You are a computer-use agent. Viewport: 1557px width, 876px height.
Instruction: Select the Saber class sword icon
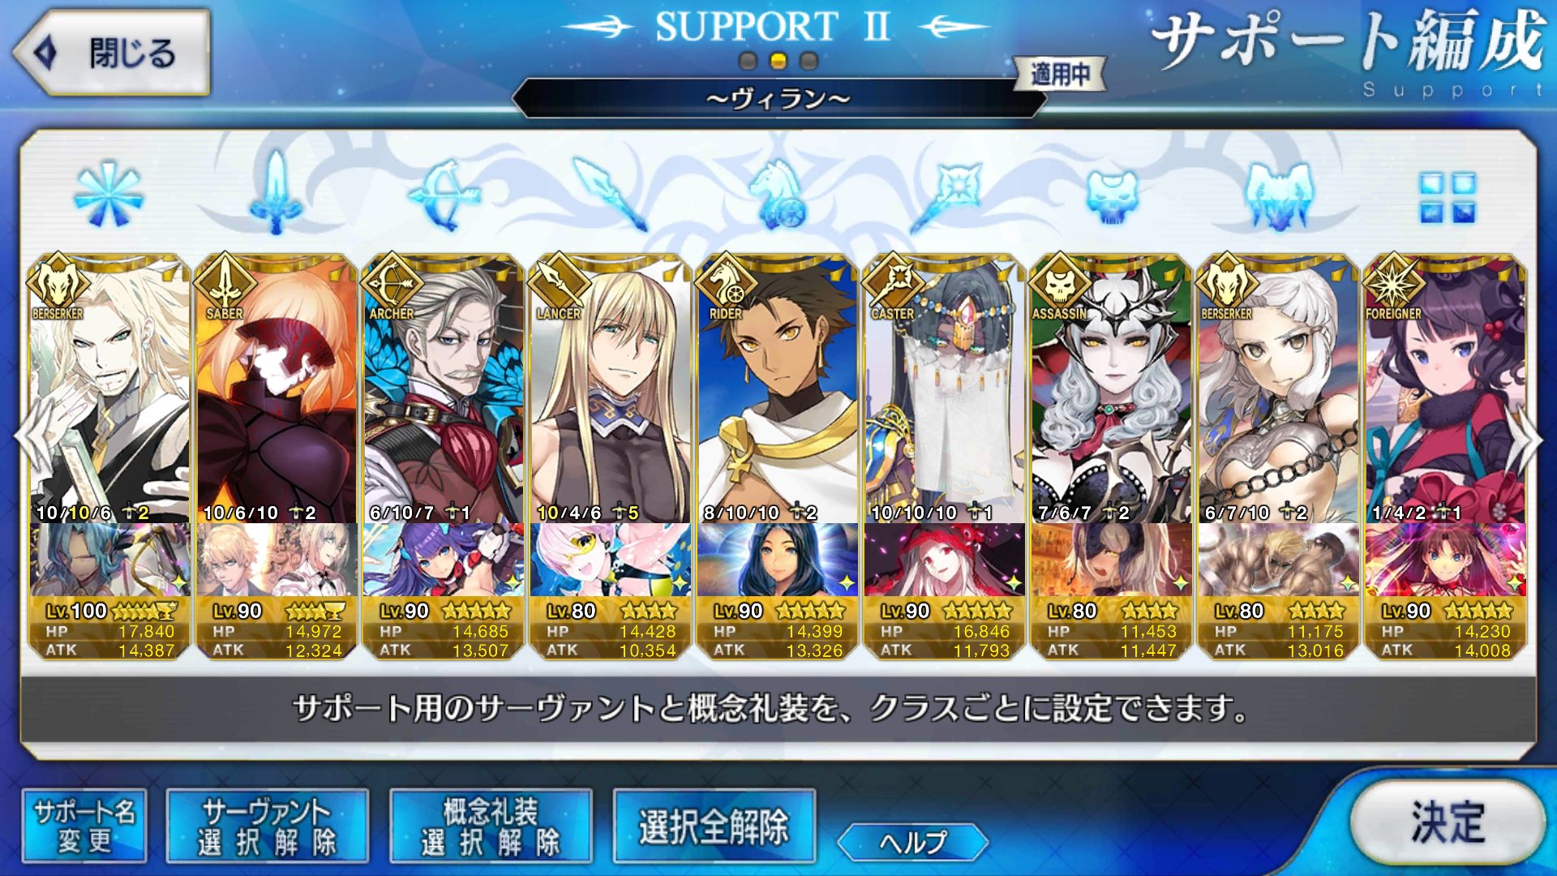point(276,193)
